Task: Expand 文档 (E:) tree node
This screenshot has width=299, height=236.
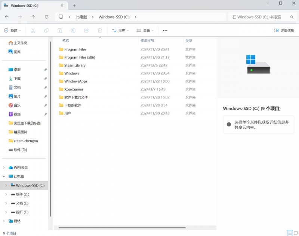Action: [6, 203]
